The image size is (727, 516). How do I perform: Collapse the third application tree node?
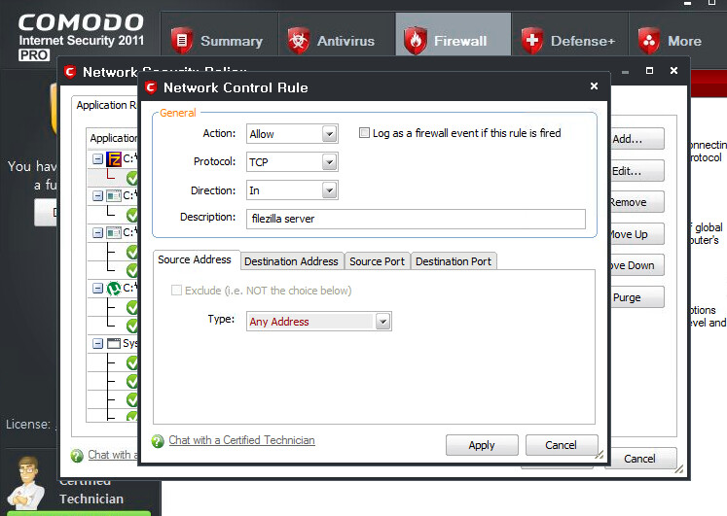click(97, 232)
